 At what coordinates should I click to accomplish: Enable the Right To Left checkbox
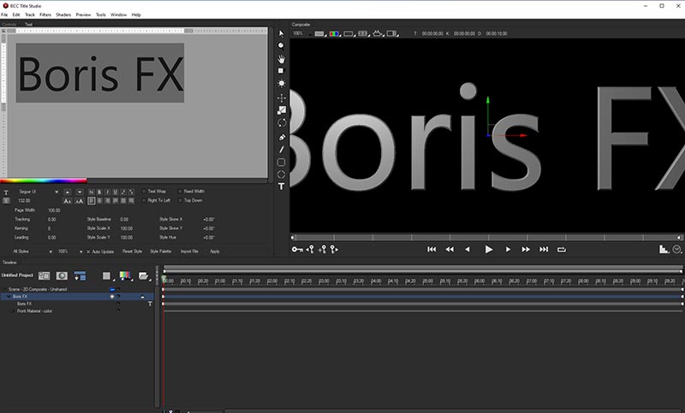(144, 201)
